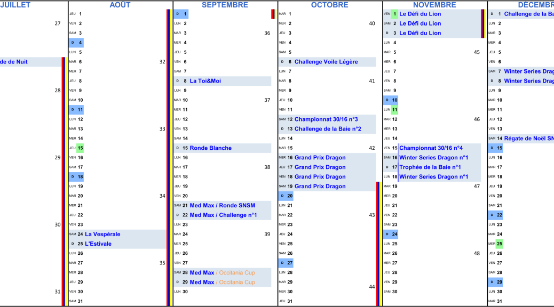This screenshot has height=307, width=554.
Task: Open La Vespérale event on August 24
Action: click(102, 235)
